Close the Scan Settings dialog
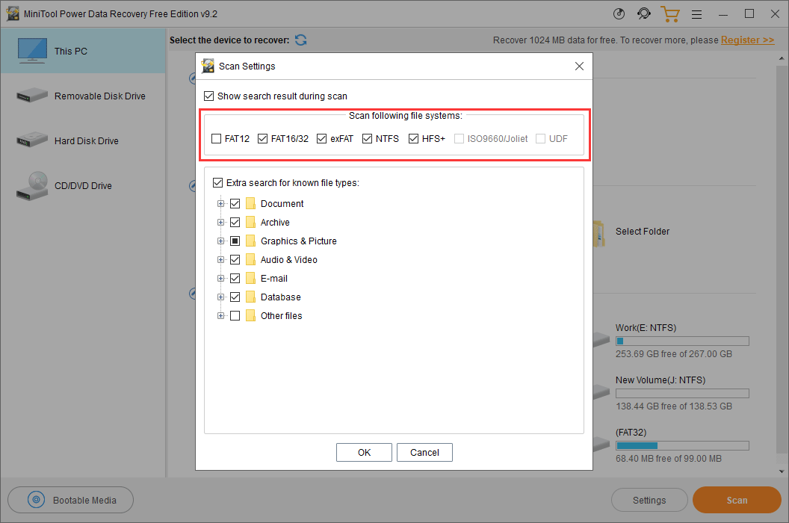Viewport: 789px width, 523px height. 579,66
